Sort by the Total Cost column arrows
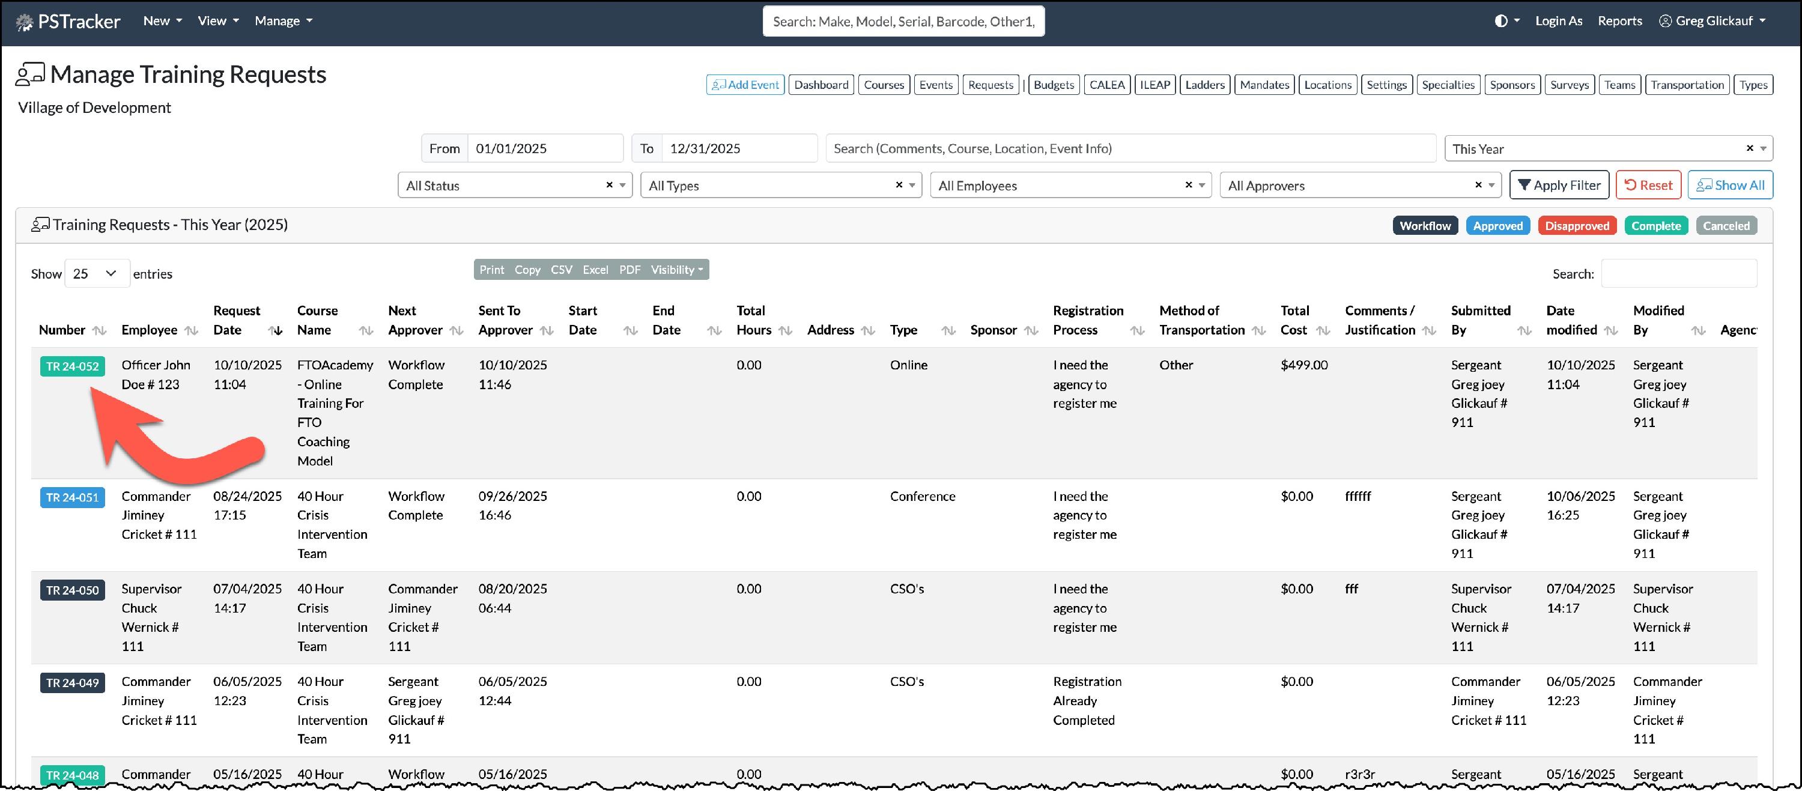This screenshot has width=1802, height=791. pos(1323,330)
